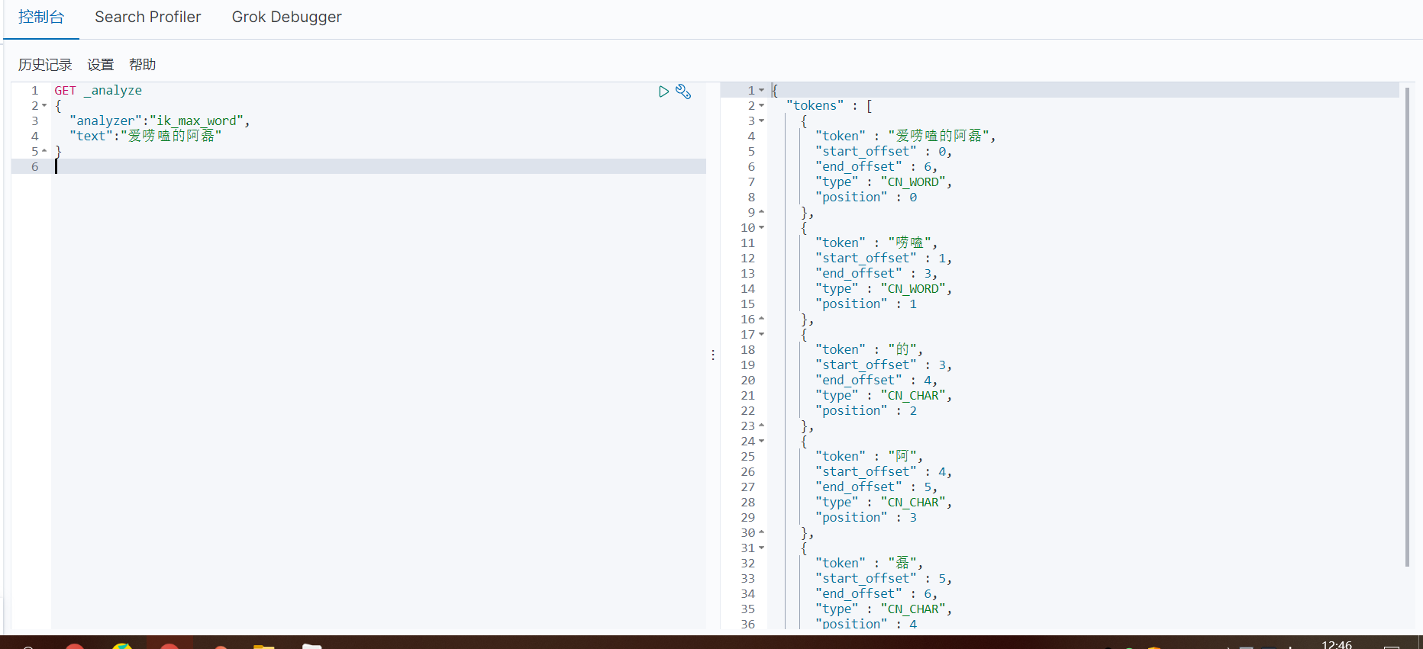This screenshot has height=649, width=1423.
Task: Collapse response root at output line 1
Action: [x=761, y=91]
